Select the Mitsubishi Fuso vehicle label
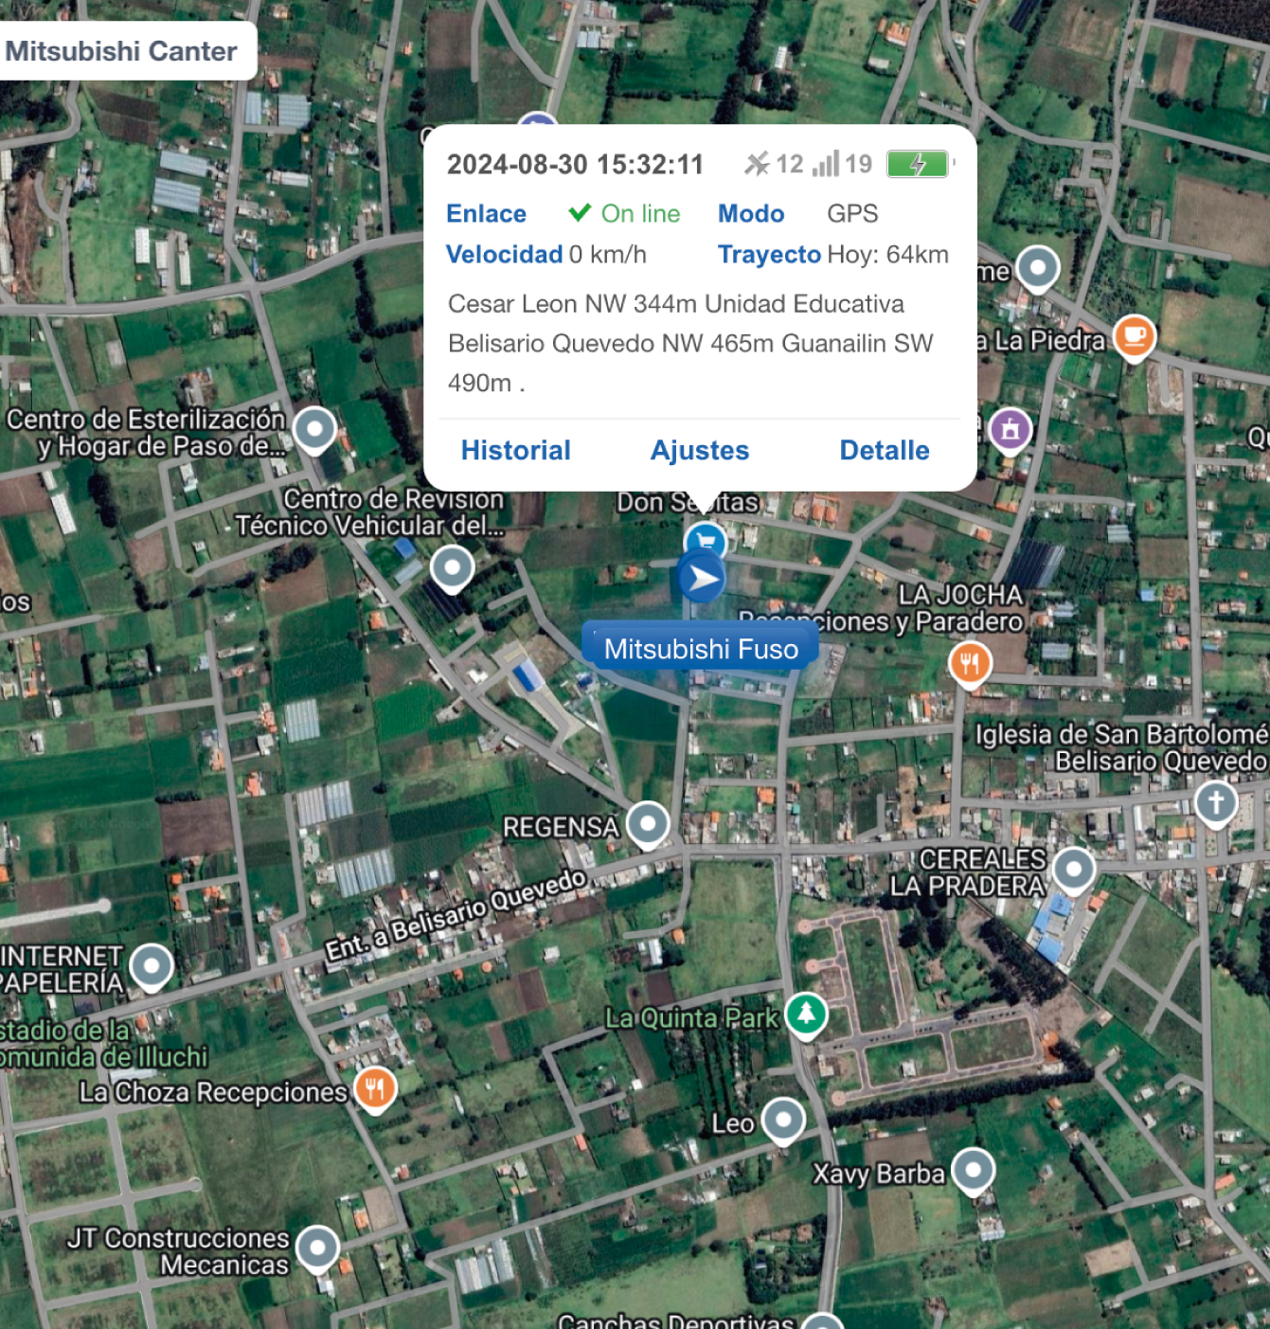Image resolution: width=1270 pixels, height=1329 pixels. point(701,649)
